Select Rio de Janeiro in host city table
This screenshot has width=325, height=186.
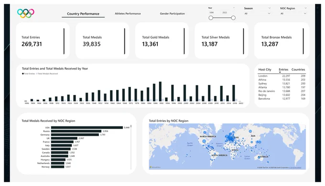282,91
